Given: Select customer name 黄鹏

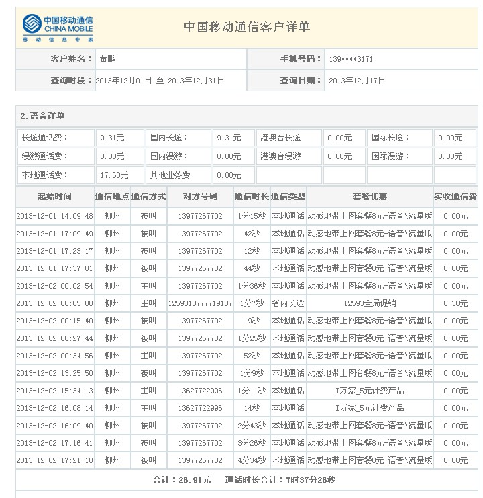Looking at the screenshot, I should point(108,59).
